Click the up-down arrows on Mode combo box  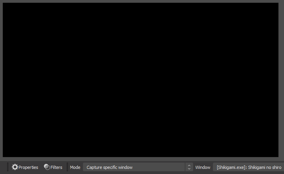189,167
